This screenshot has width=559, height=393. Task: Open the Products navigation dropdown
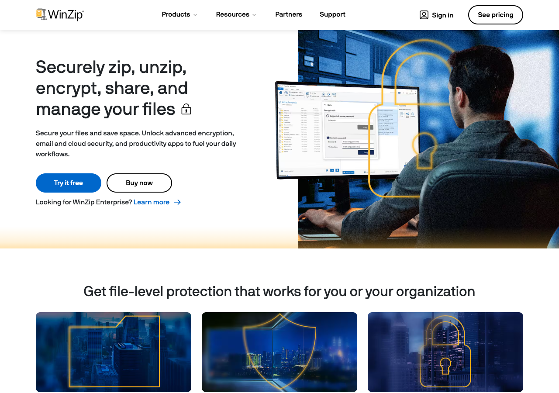(176, 14)
